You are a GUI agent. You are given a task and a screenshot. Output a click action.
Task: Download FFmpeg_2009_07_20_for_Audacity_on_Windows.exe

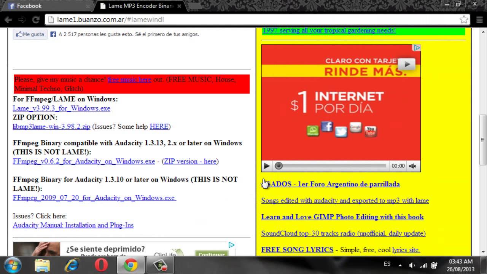click(x=94, y=198)
